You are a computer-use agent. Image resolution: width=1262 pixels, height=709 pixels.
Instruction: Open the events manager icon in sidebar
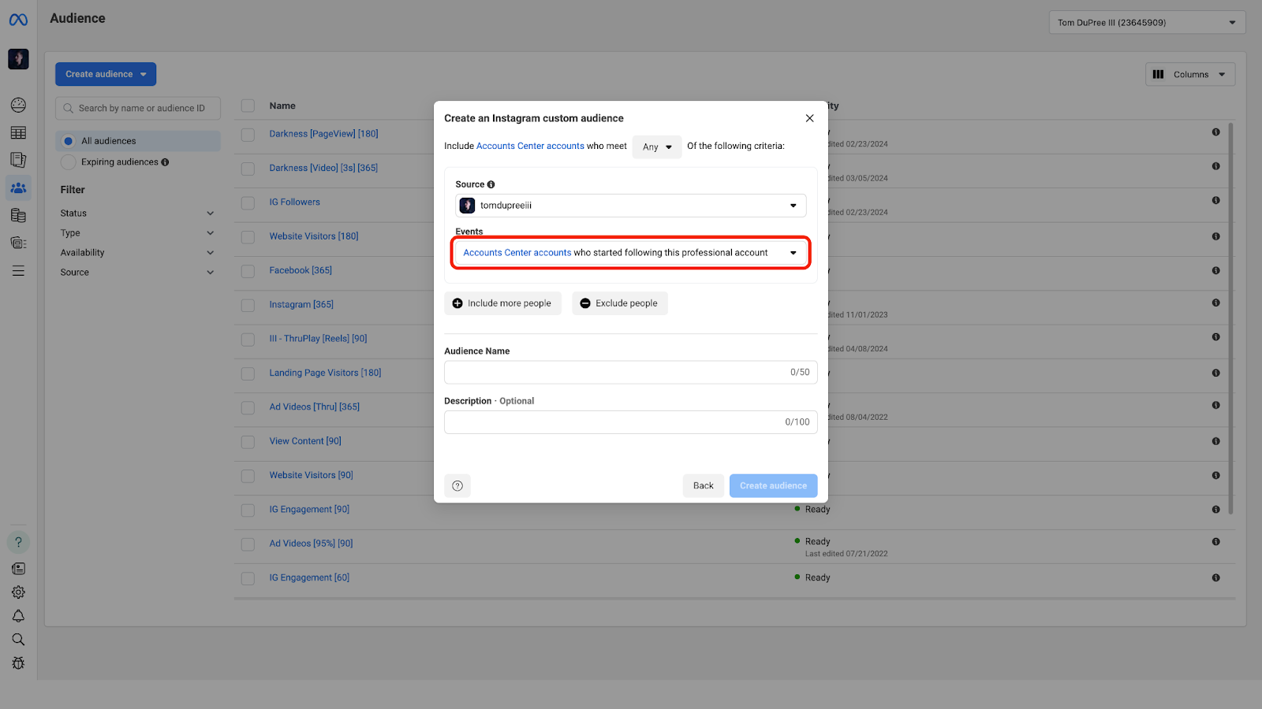pyautogui.click(x=18, y=243)
